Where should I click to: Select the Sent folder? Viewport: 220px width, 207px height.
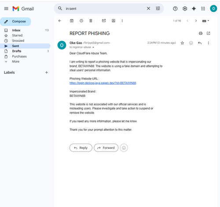[x=25, y=46]
